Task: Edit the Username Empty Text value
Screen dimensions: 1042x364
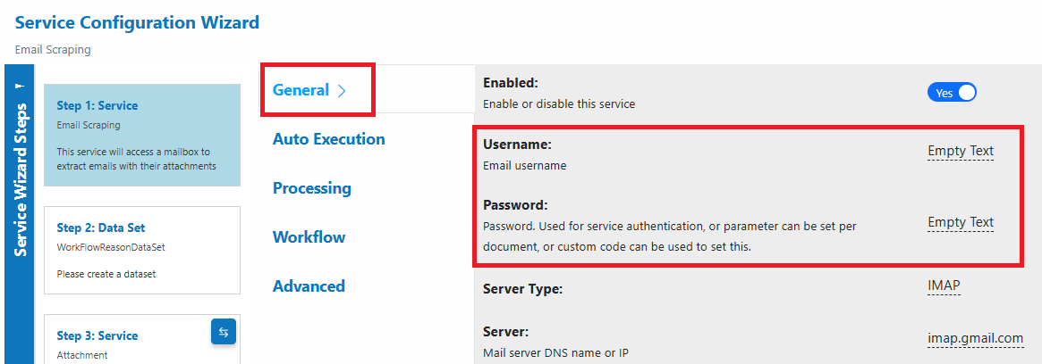Action: 961,151
